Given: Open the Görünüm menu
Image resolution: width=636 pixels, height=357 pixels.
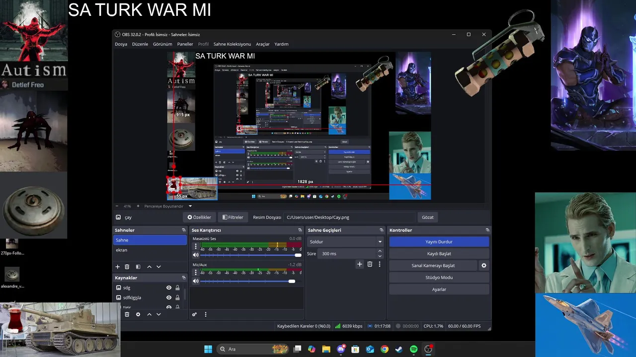Looking at the screenshot, I should tap(162, 44).
